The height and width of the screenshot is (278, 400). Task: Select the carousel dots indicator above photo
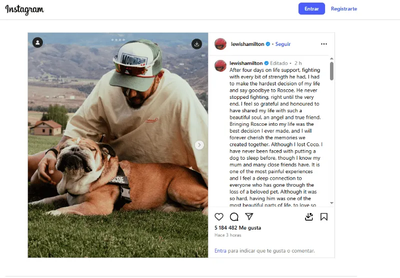click(118, 39)
